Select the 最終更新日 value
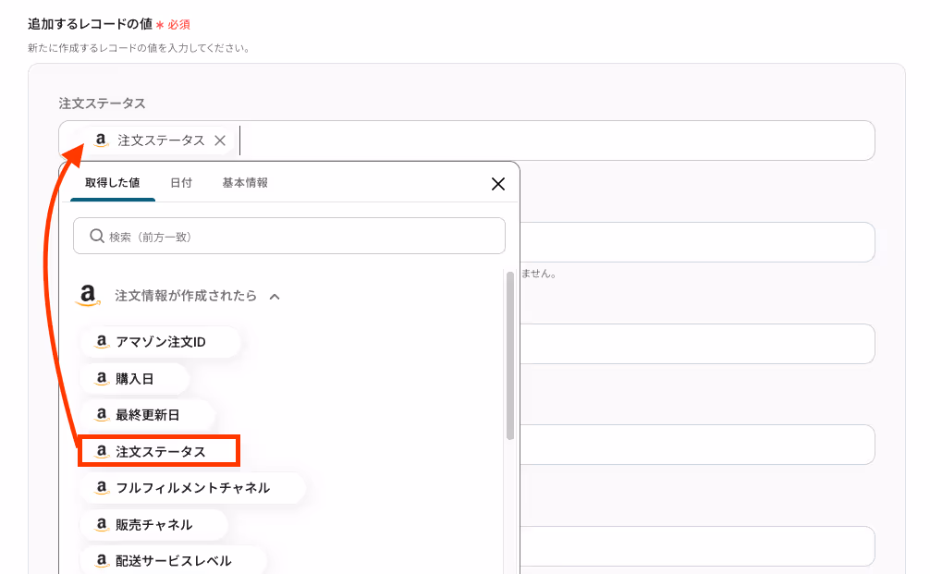This screenshot has width=930, height=574. pyautogui.click(x=147, y=415)
